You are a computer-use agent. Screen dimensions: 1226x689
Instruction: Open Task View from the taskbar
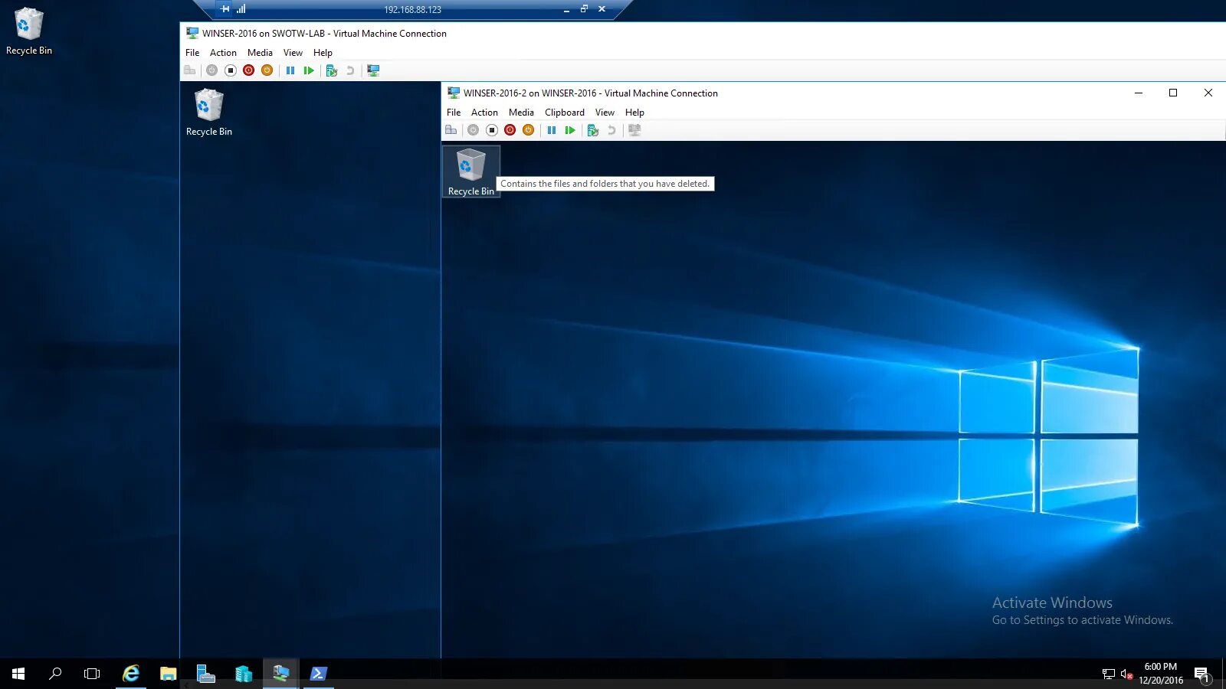pyautogui.click(x=92, y=674)
